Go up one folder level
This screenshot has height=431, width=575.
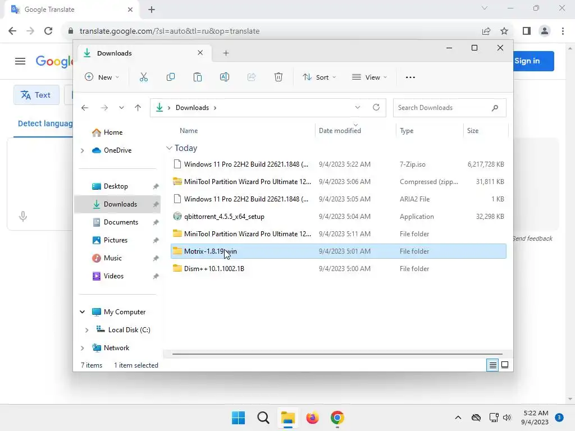coord(138,108)
